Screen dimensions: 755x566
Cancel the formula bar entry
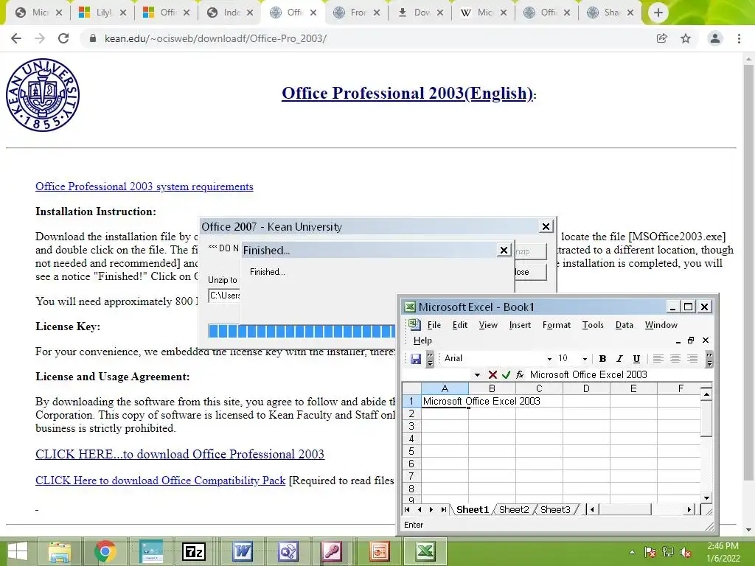click(x=492, y=374)
